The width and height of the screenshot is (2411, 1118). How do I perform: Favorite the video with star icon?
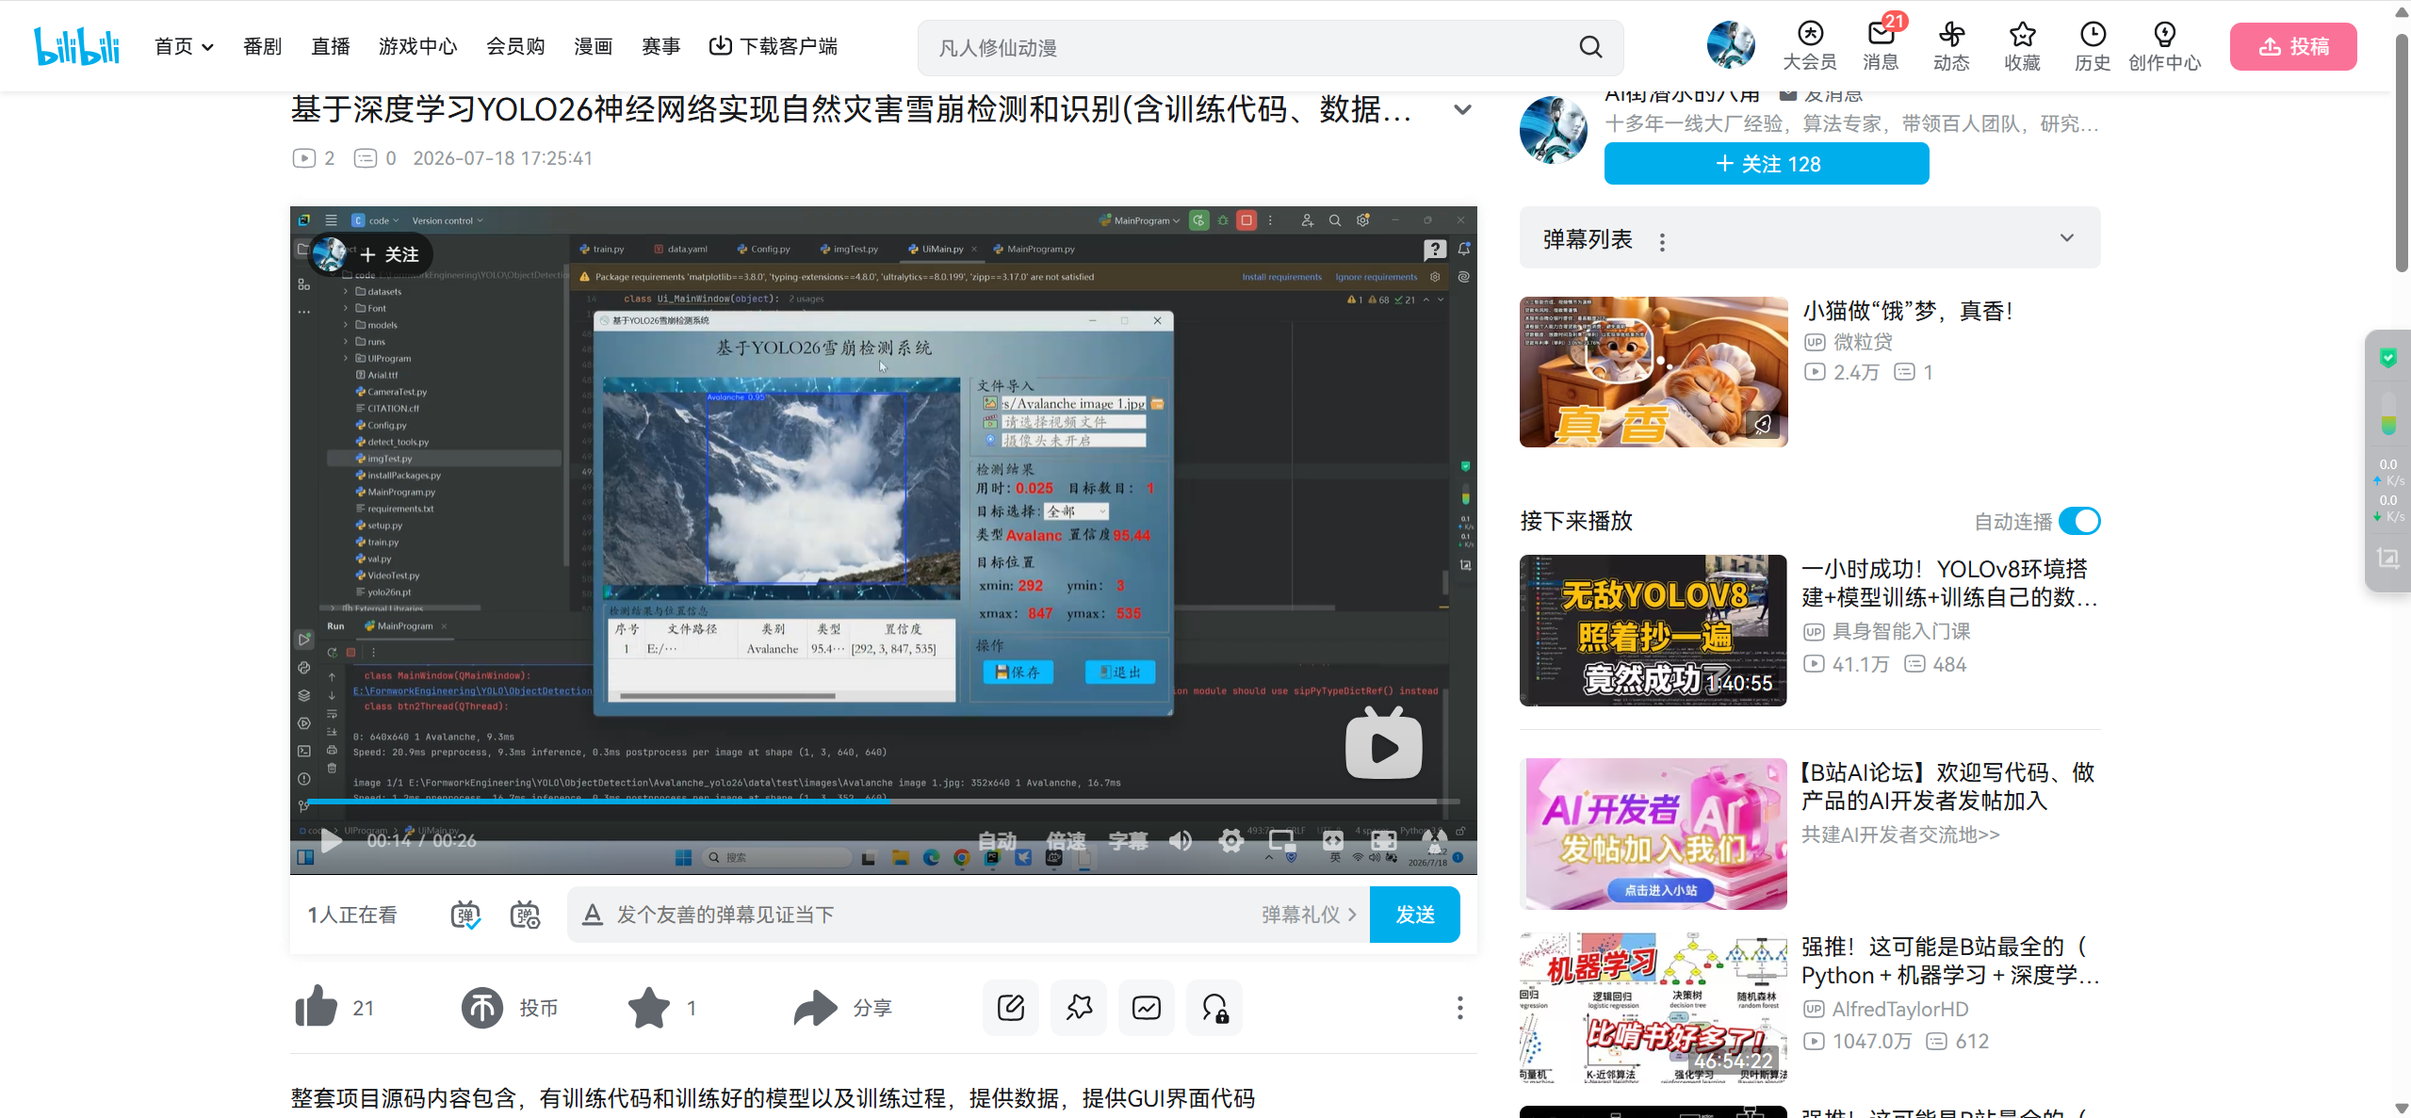(x=649, y=1007)
